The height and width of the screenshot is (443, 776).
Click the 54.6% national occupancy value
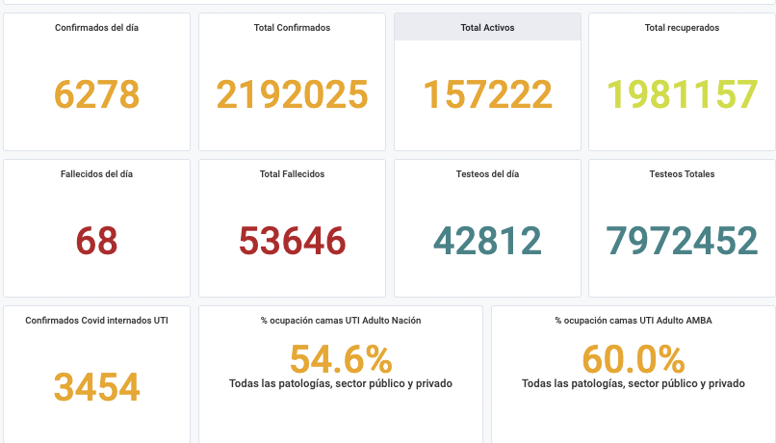tap(341, 359)
